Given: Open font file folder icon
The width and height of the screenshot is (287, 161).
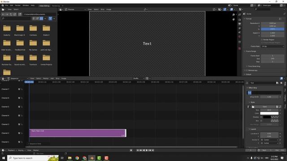Looking at the screenshot, I should 253,107.
